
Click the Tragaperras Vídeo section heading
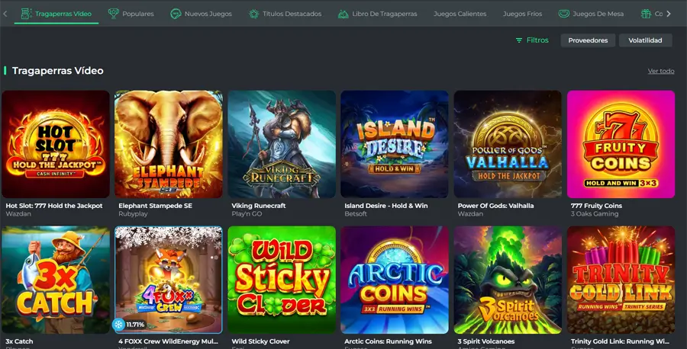pyautogui.click(x=58, y=71)
